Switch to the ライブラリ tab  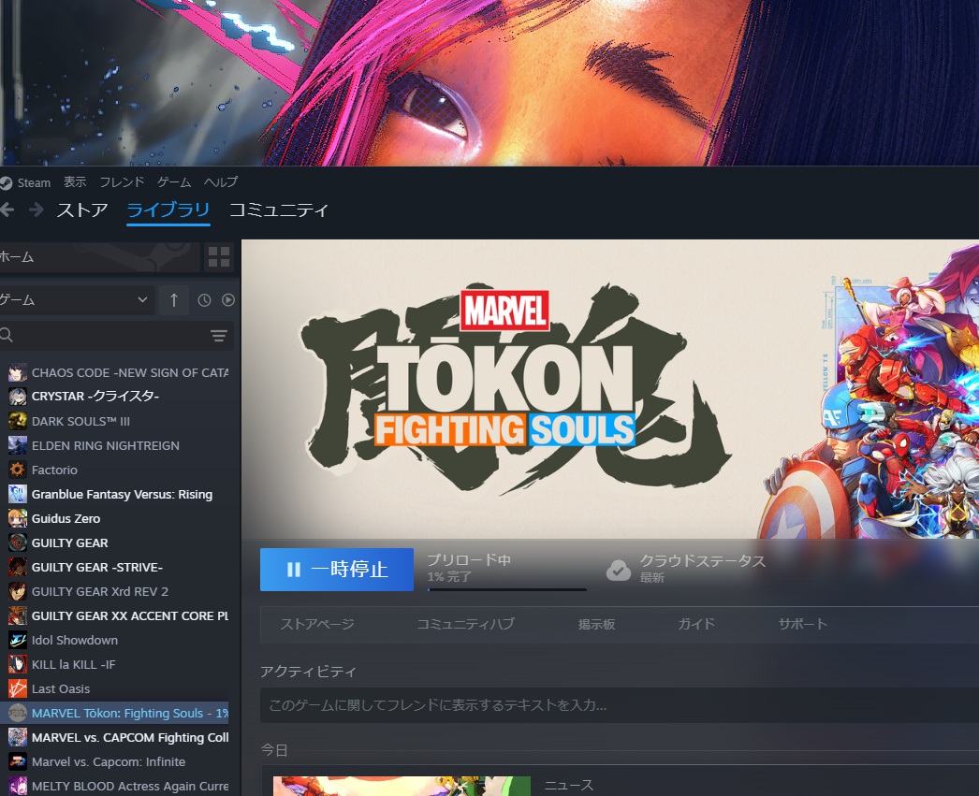click(x=168, y=210)
